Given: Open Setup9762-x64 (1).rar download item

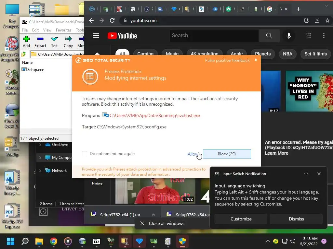Looking at the screenshot, I should point(120,215).
